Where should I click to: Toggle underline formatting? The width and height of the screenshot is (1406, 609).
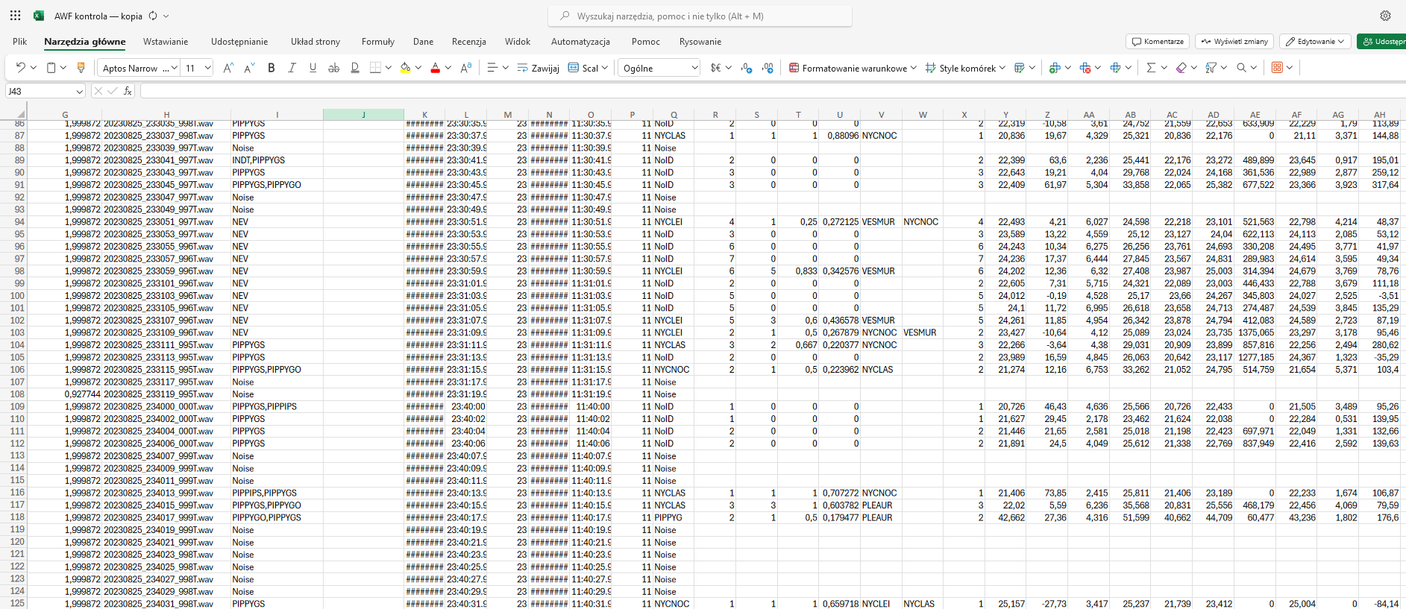click(313, 68)
